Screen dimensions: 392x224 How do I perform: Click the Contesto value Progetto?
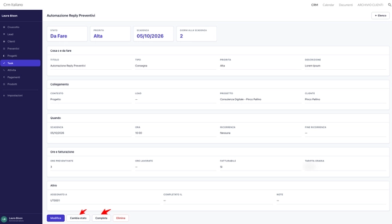coord(56,99)
